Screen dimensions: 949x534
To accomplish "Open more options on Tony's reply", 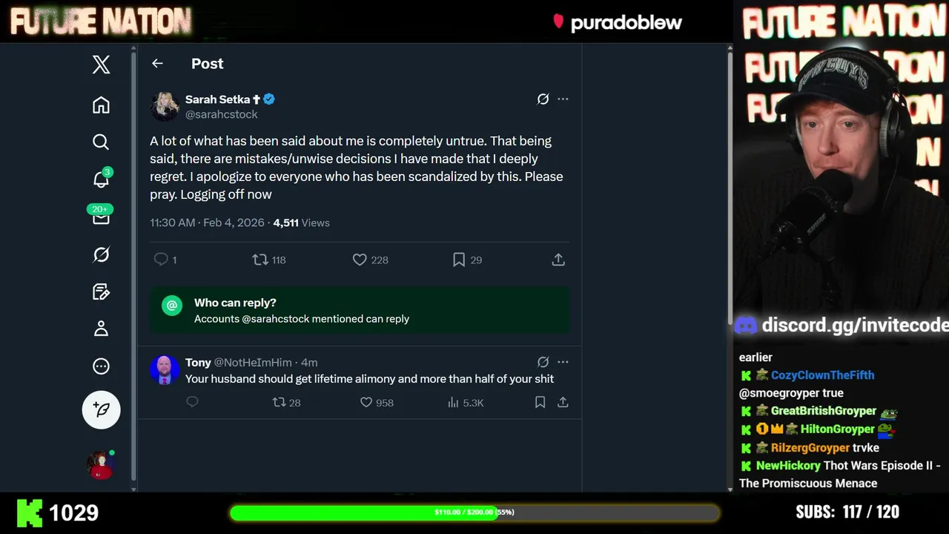I will coord(563,362).
